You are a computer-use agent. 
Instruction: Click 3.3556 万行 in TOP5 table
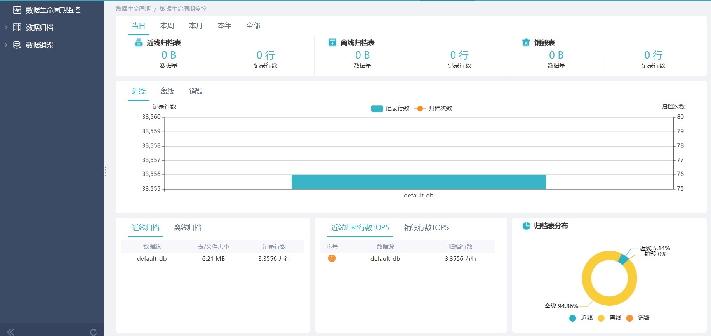click(461, 259)
